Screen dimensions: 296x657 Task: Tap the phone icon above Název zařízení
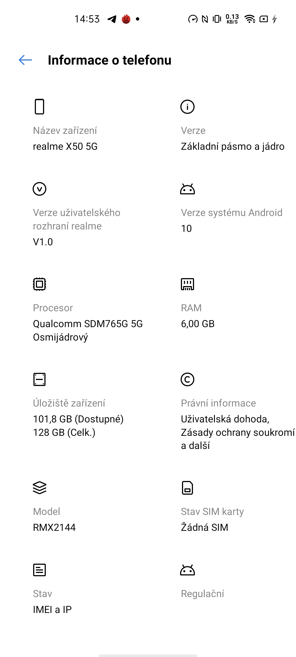(x=39, y=107)
